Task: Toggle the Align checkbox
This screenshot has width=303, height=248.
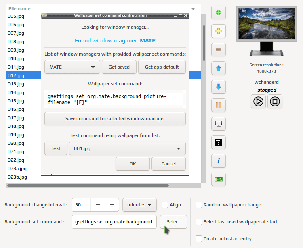Action: pos(165,205)
